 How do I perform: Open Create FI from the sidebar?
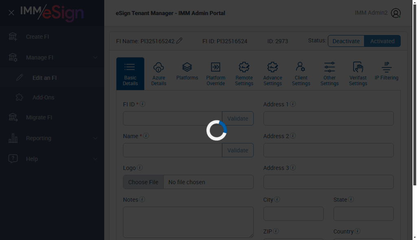[37, 37]
